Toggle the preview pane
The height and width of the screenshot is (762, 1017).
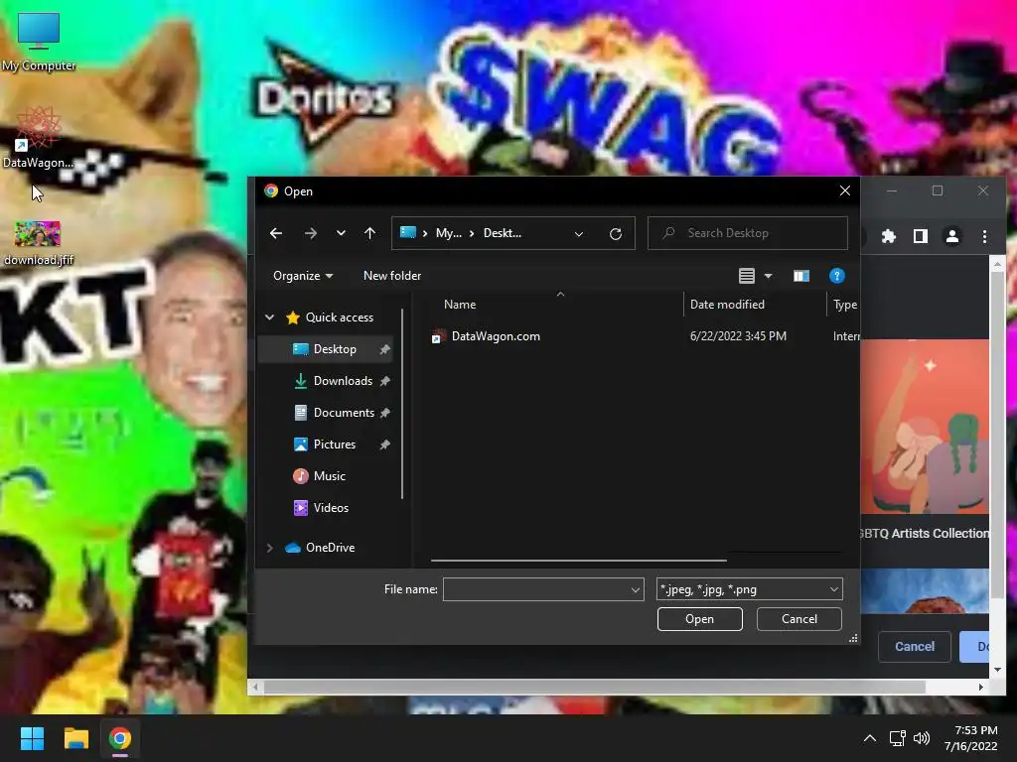coord(801,276)
